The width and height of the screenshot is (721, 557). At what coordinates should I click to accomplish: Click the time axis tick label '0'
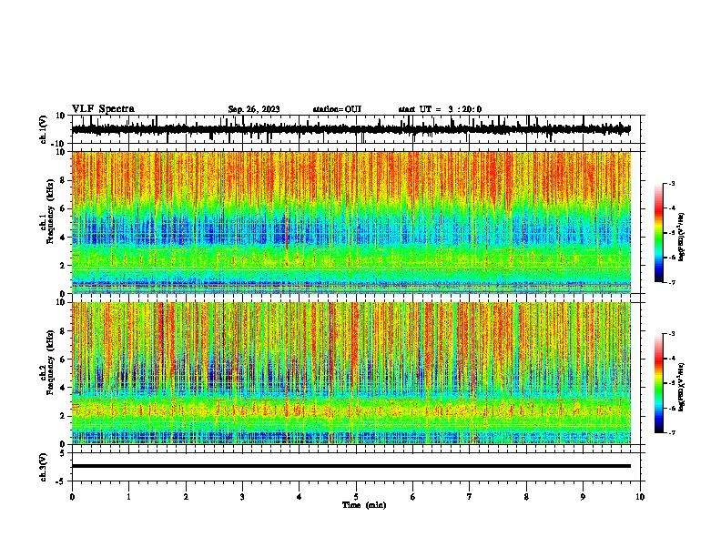72,497
